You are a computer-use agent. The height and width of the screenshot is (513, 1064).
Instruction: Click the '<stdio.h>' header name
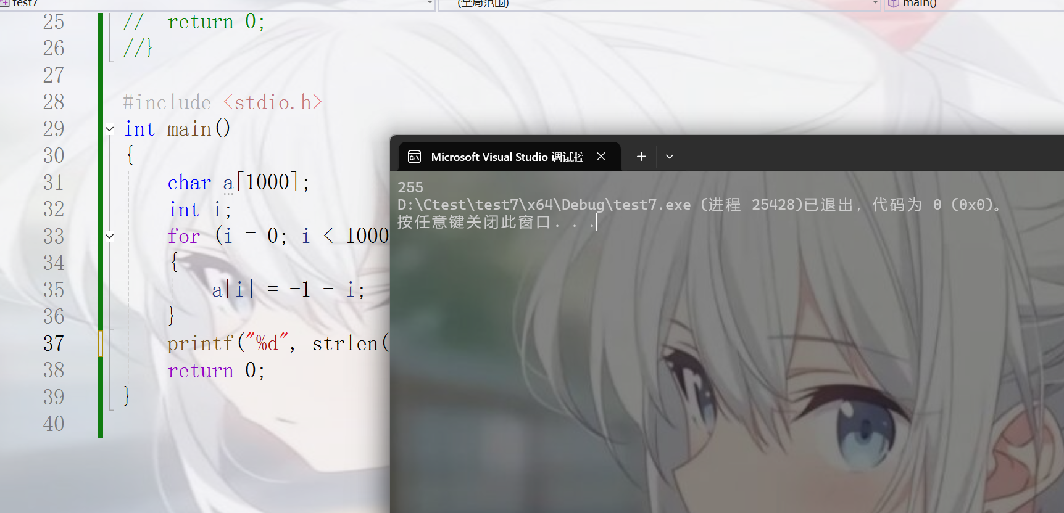(x=272, y=102)
